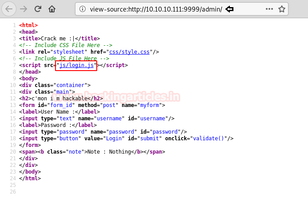
Task: Reload the current page
Action: click(x=38, y=9)
